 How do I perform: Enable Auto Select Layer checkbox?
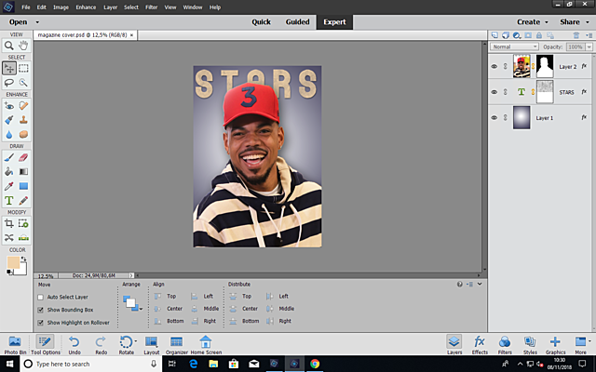(x=41, y=298)
